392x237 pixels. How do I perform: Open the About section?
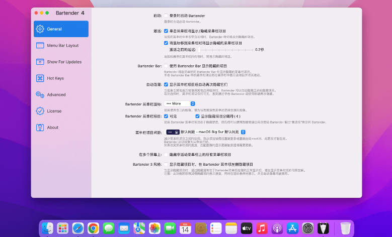[x=61, y=128]
